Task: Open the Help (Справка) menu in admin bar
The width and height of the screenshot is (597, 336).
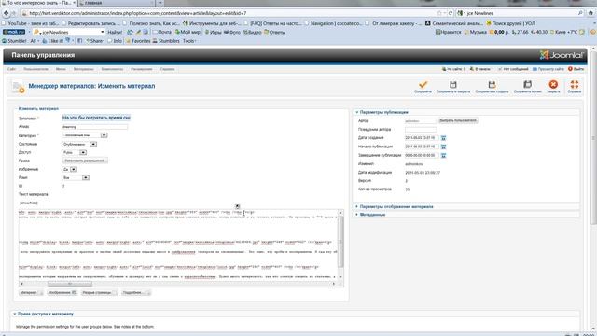Action: click(x=167, y=69)
